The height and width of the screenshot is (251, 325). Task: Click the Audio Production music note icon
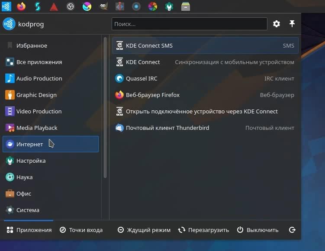pyautogui.click(x=10, y=78)
